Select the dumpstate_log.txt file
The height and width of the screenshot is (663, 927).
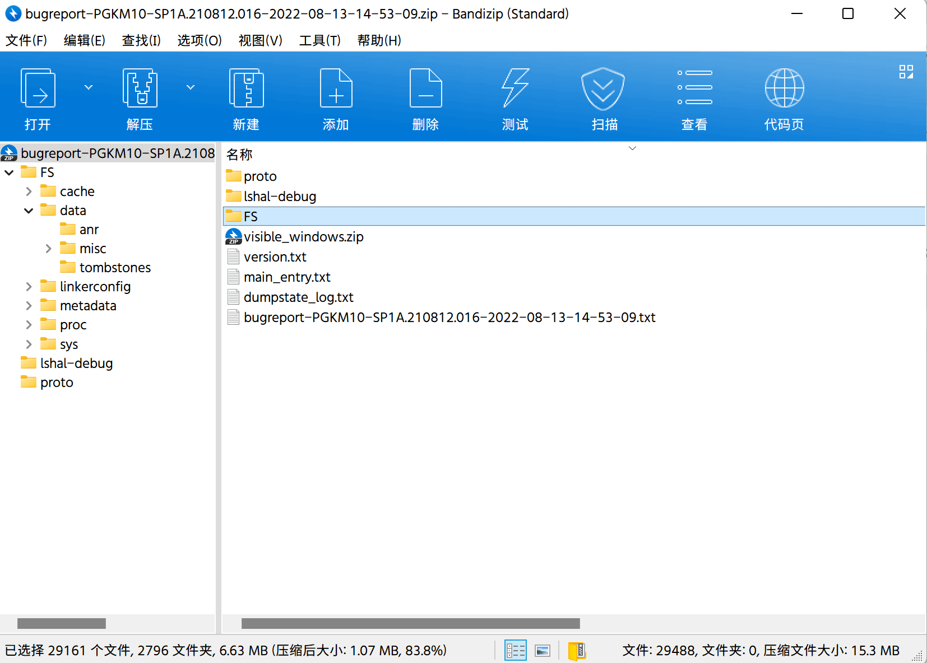(298, 297)
